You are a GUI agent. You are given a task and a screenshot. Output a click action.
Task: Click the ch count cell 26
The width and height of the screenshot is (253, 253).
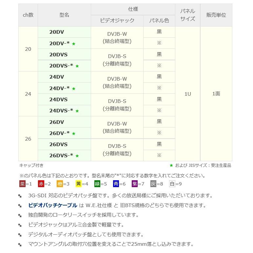(x=28, y=139)
